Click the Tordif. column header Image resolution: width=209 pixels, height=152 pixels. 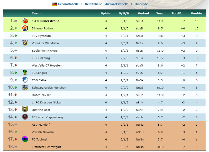point(177,13)
